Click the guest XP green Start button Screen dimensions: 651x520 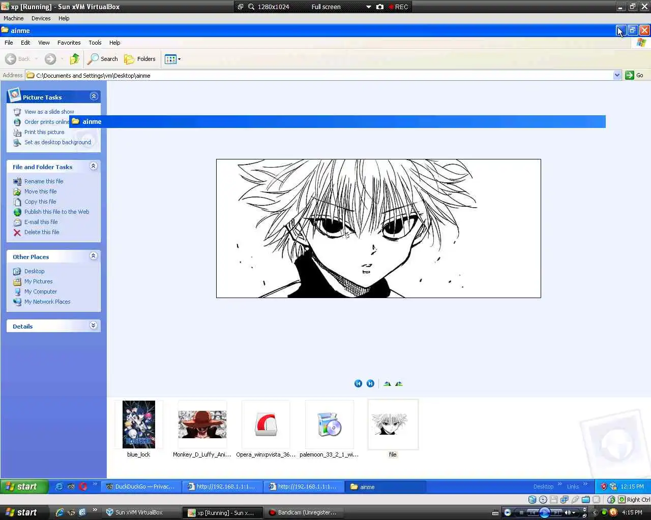tap(24, 486)
